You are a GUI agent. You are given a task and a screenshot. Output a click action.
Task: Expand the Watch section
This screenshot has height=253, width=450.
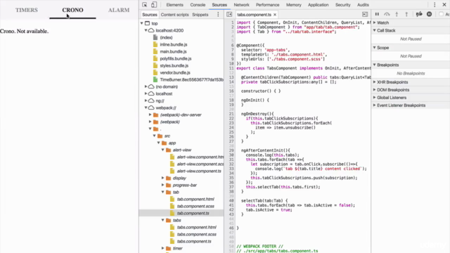pyautogui.click(x=374, y=22)
